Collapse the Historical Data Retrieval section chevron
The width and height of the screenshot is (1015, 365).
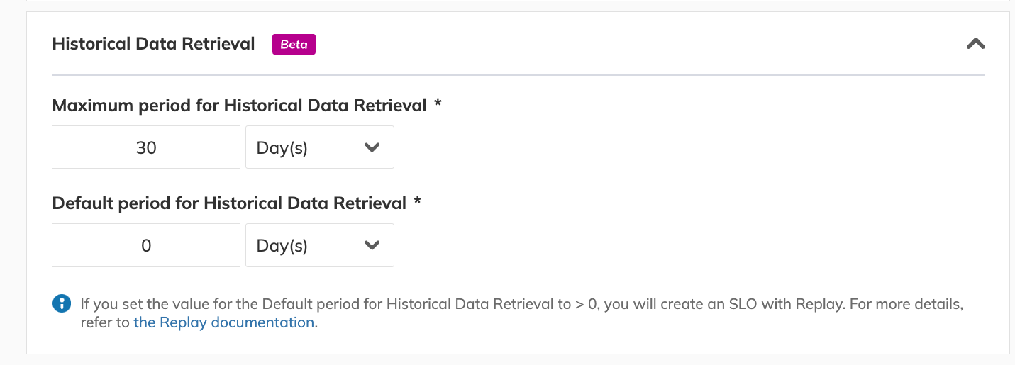pos(975,44)
